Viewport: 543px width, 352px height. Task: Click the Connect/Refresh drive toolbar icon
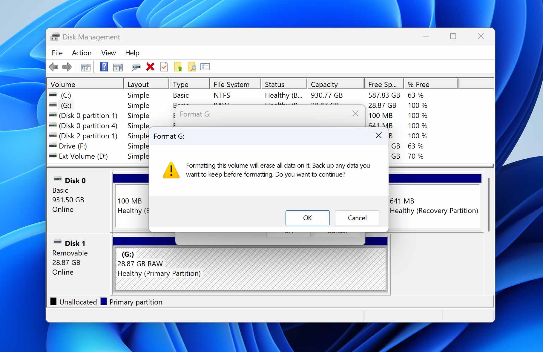tap(136, 67)
